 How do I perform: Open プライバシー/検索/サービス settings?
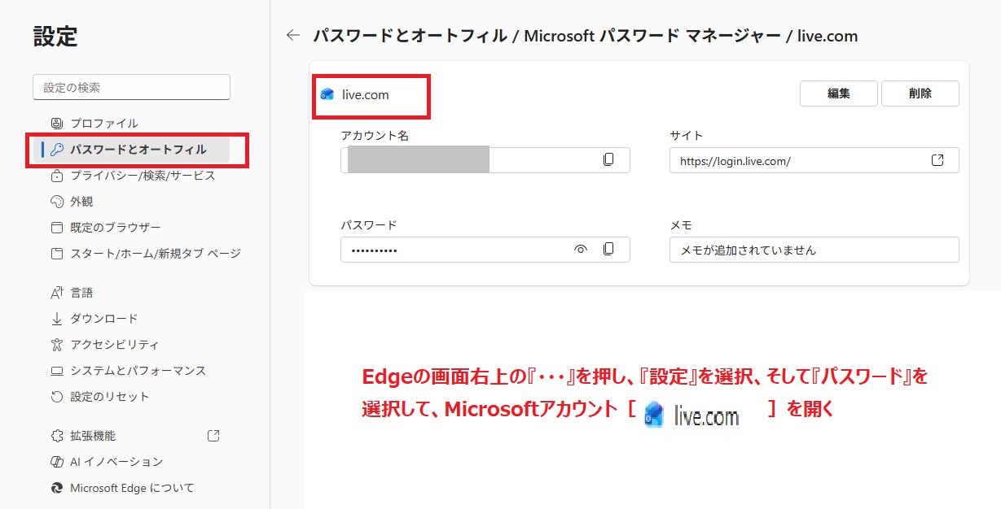[x=142, y=176]
